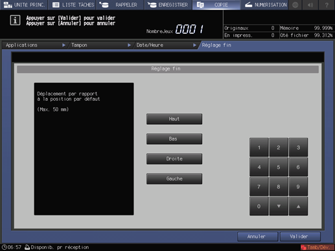Tap keypad digit 3
The height and width of the screenshot is (251, 335).
tap(298, 147)
